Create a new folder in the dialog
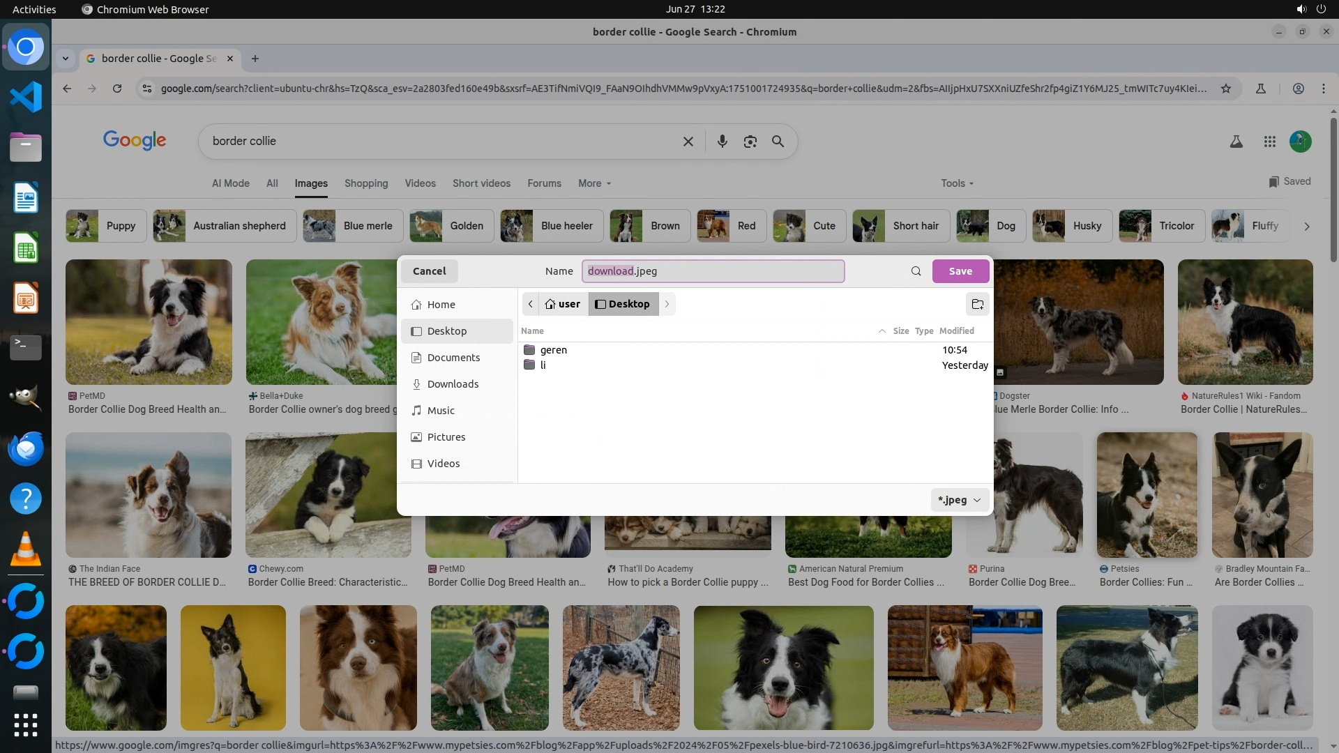1339x753 pixels. pyautogui.click(x=977, y=304)
